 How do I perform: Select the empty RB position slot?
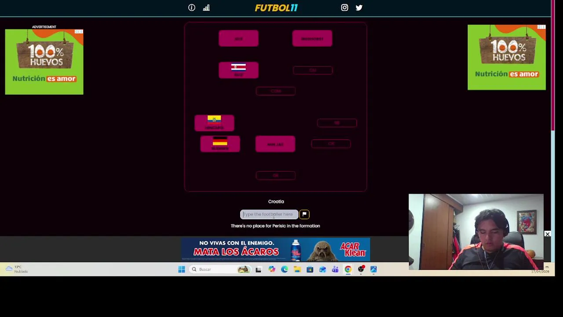click(x=337, y=123)
